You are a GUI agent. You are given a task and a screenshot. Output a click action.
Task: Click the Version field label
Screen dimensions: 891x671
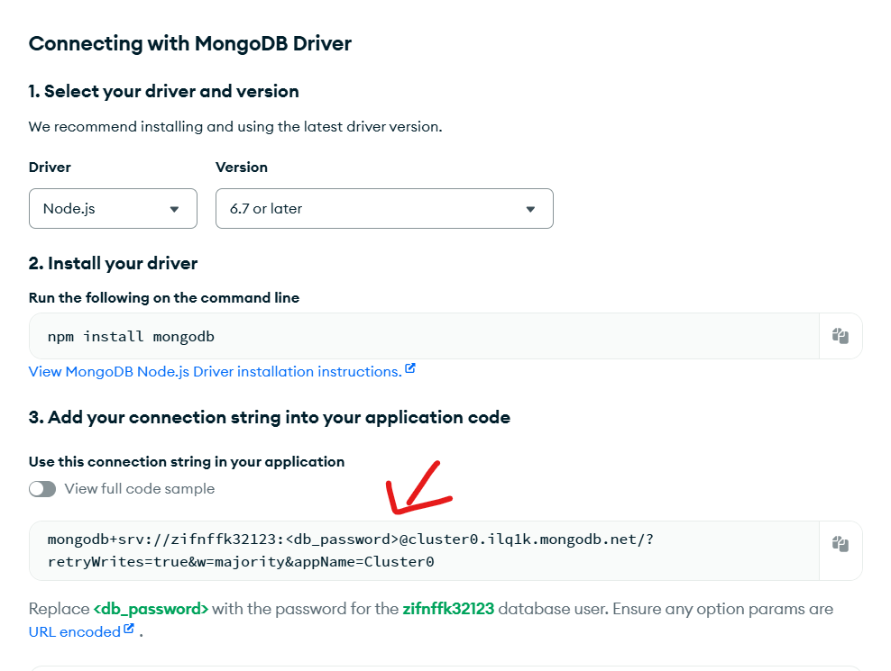(x=242, y=167)
